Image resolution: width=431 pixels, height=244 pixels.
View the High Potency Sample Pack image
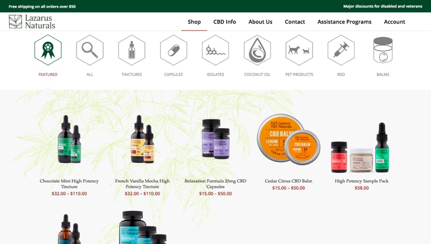[360, 148]
